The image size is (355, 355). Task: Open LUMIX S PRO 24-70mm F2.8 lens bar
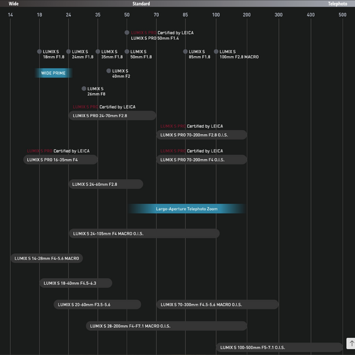112,116
